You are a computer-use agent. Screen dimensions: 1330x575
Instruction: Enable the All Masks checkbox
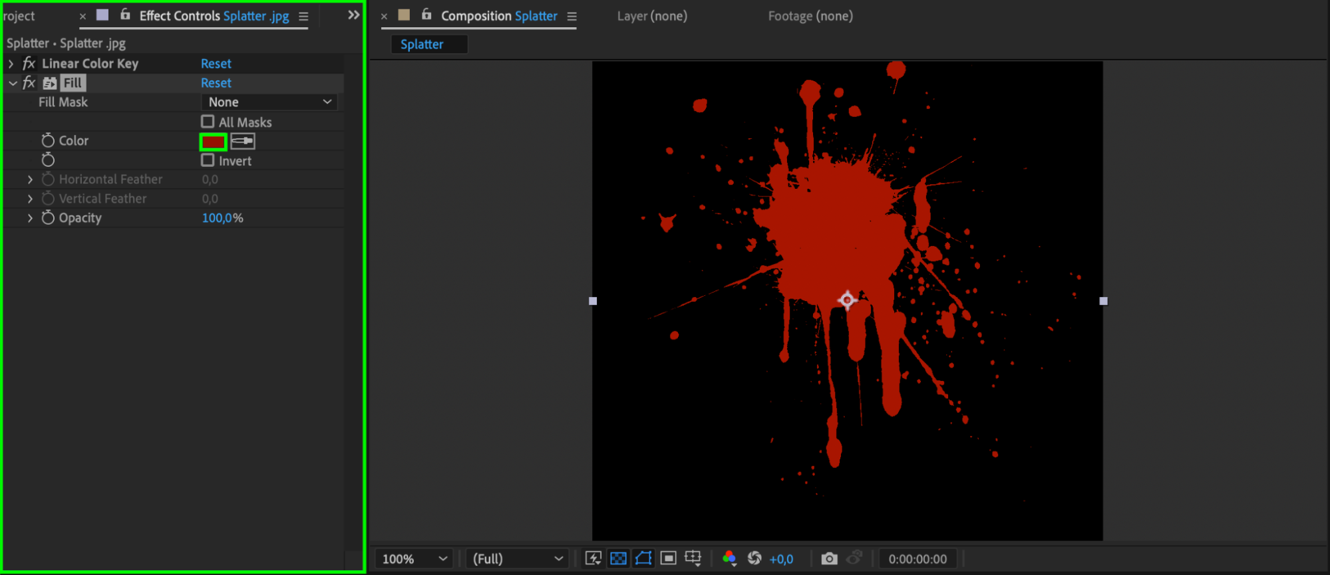[208, 122]
